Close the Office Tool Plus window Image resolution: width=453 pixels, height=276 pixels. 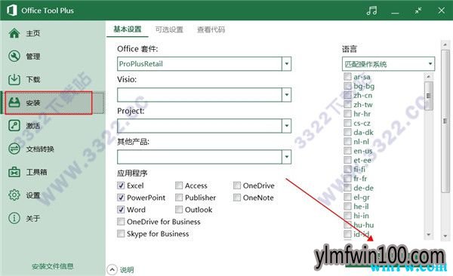[x=441, y=11]
